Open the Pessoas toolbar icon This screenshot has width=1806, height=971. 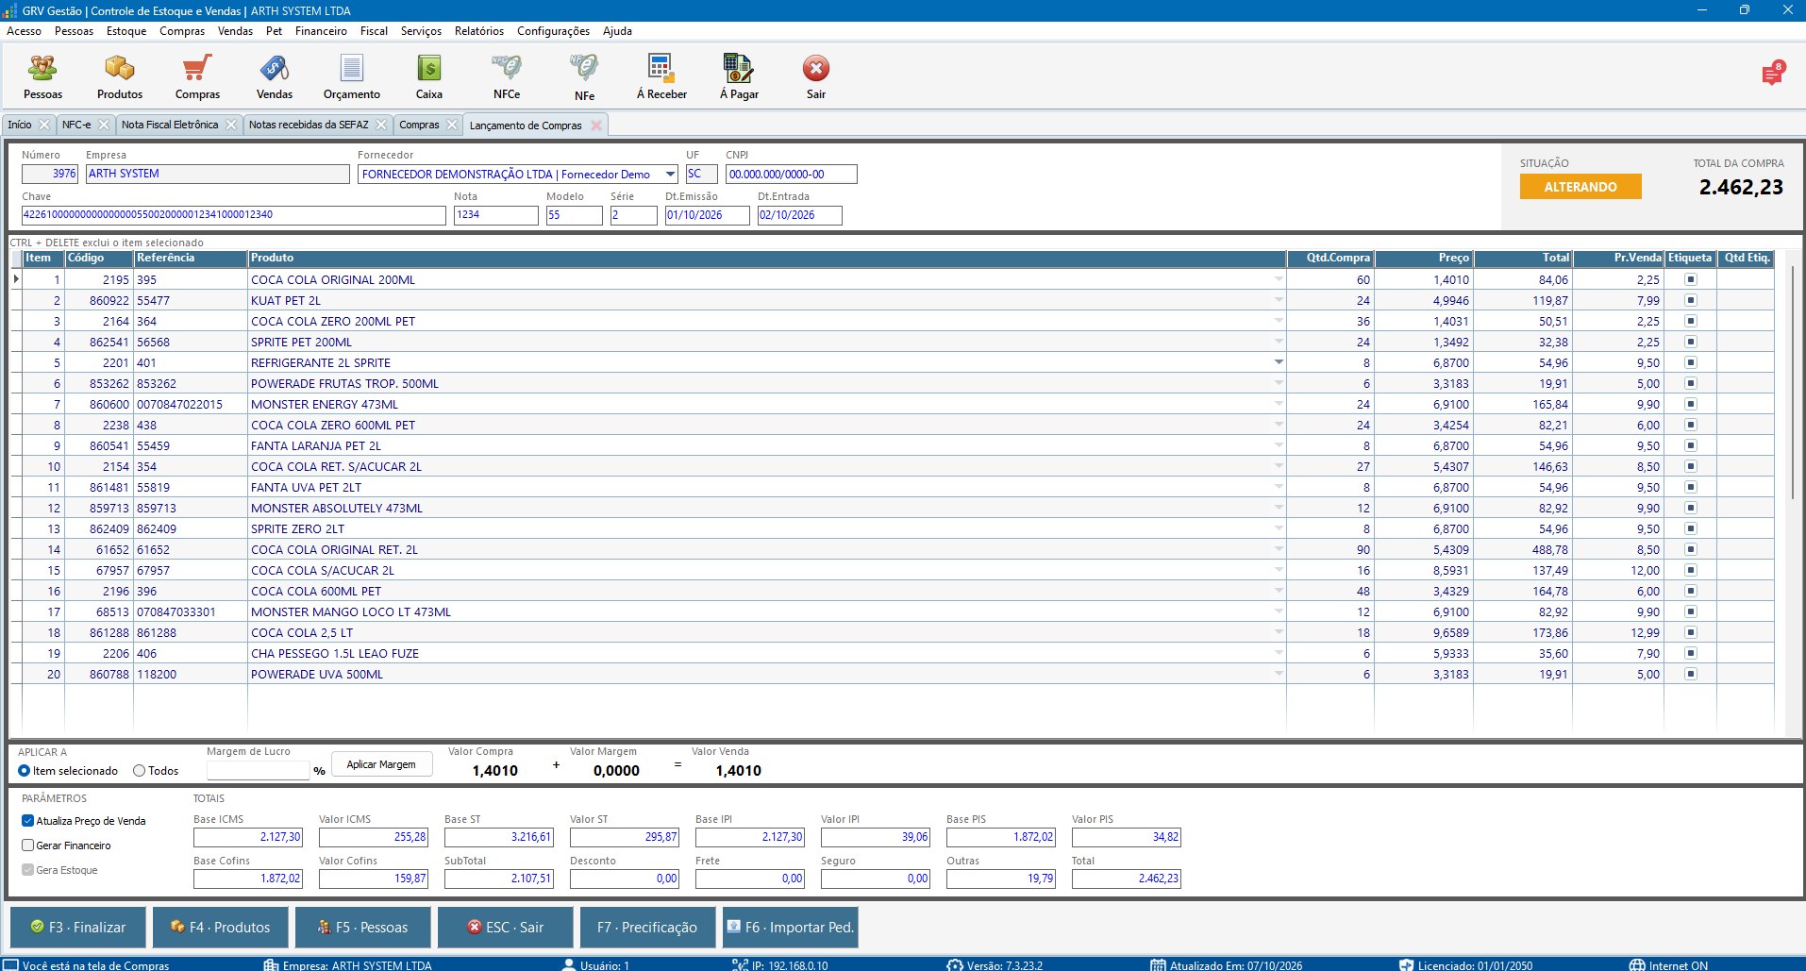pyautogui.click(x=42, y=76)
